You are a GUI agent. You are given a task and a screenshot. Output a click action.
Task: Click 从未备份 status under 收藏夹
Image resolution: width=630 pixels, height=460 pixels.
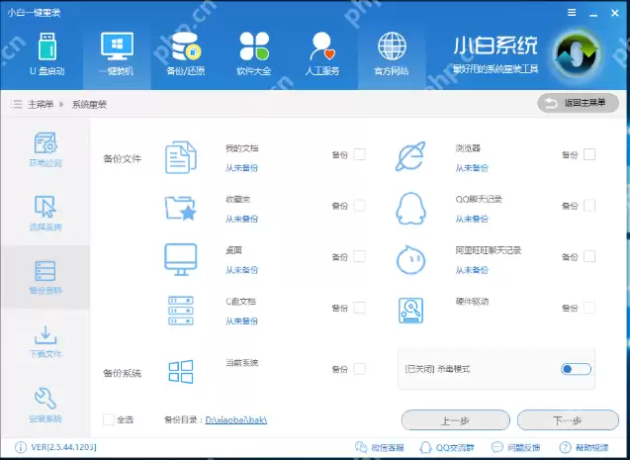(241, 219)
